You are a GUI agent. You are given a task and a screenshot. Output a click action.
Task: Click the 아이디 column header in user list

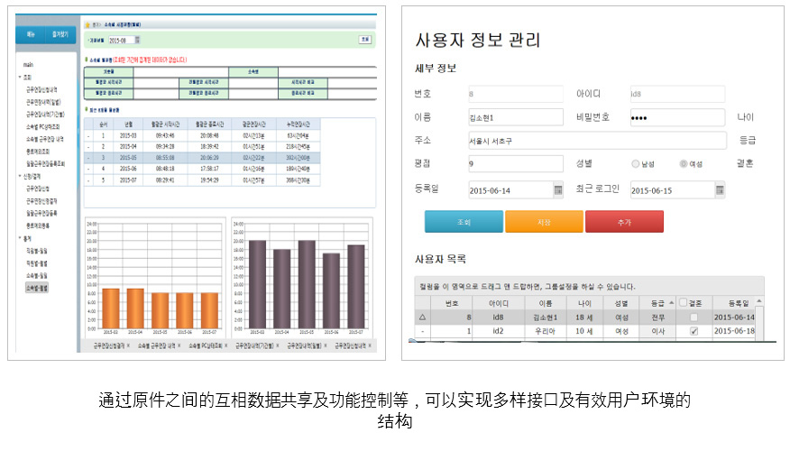tap(499, 303)
